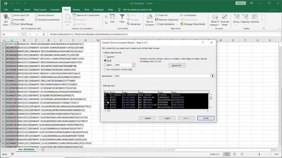The image size is (282, 158).
Task: Click the Destination range collapse button
Action: click(x=212, y=76)
